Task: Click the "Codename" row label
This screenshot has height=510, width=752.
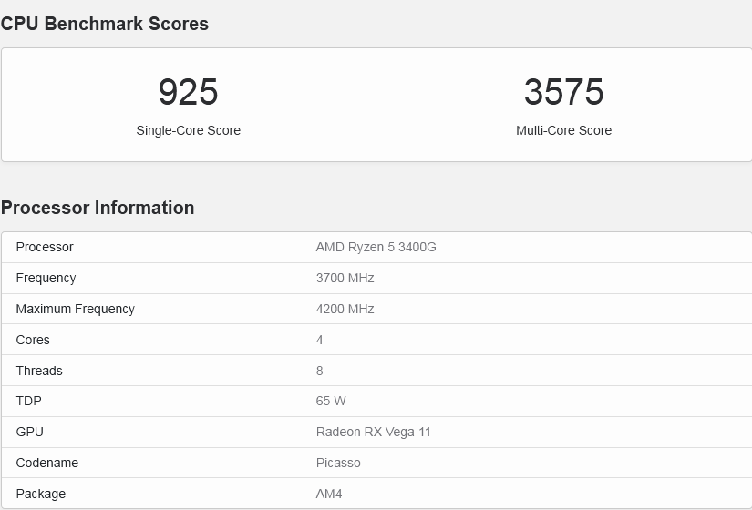Action: point(47,463)
